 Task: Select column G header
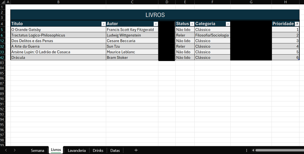coord(251,2)
